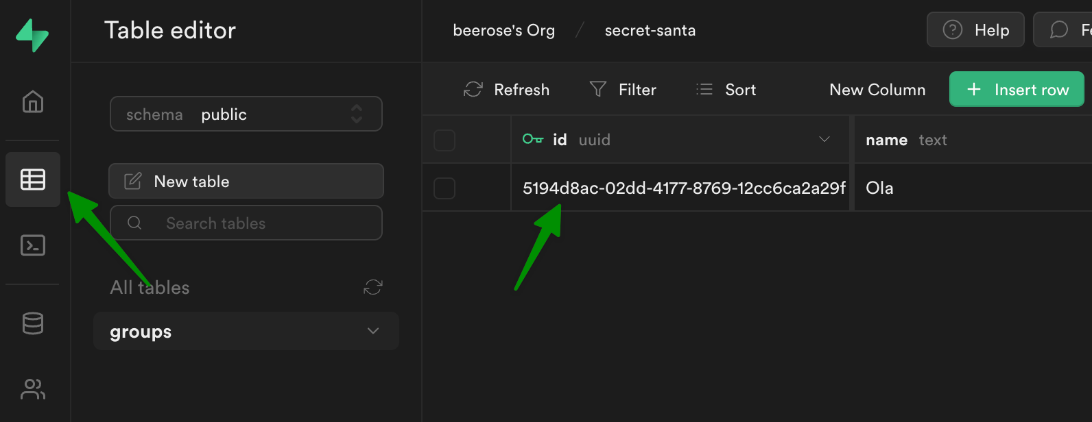Image resolution: width=1092 pixels, height=422 pixels.
Task: Open the Authentication users icon
Action: click(33, 389)
